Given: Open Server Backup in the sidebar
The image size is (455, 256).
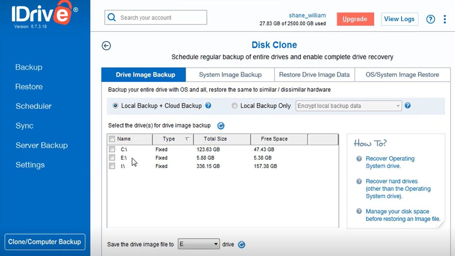Looking at the screenshot, I should coord(41,145).
